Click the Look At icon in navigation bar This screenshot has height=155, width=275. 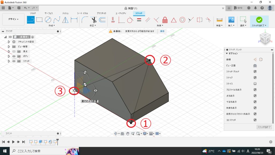[x=122, y=134]
